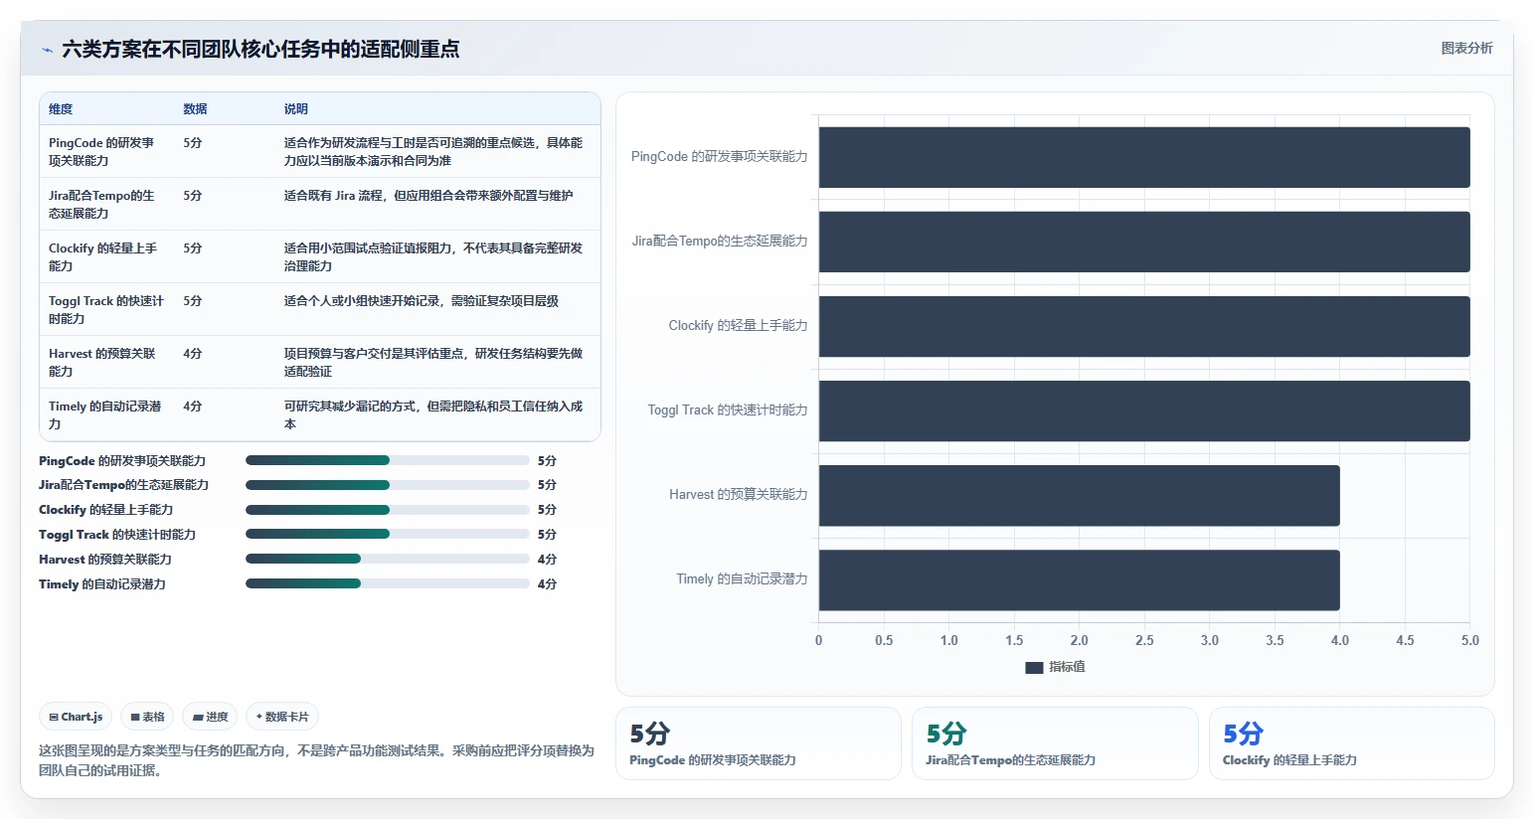Image resolution: width=1534 pixels, height=819 pixels.
Task: Click the PingCode progress bar
Action: tap(388, 460)
